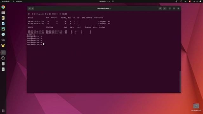Click the microphone indicator in system tray
Screen dimensions: 203x114
[197, 1]
